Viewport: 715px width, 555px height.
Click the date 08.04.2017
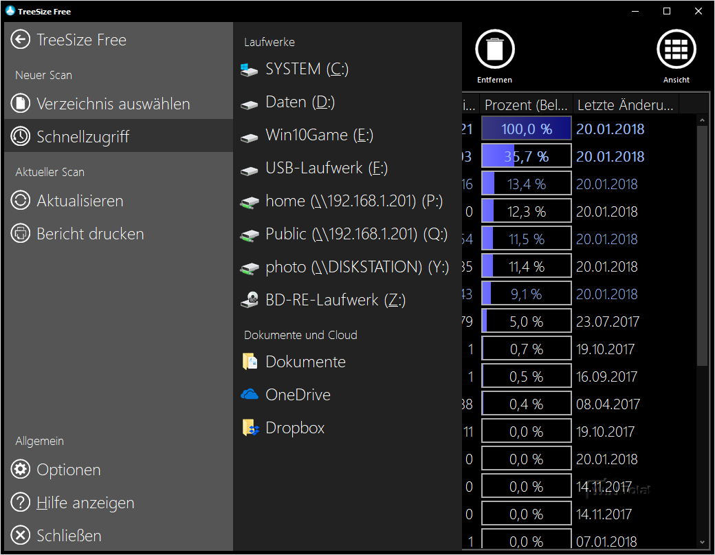608,404
